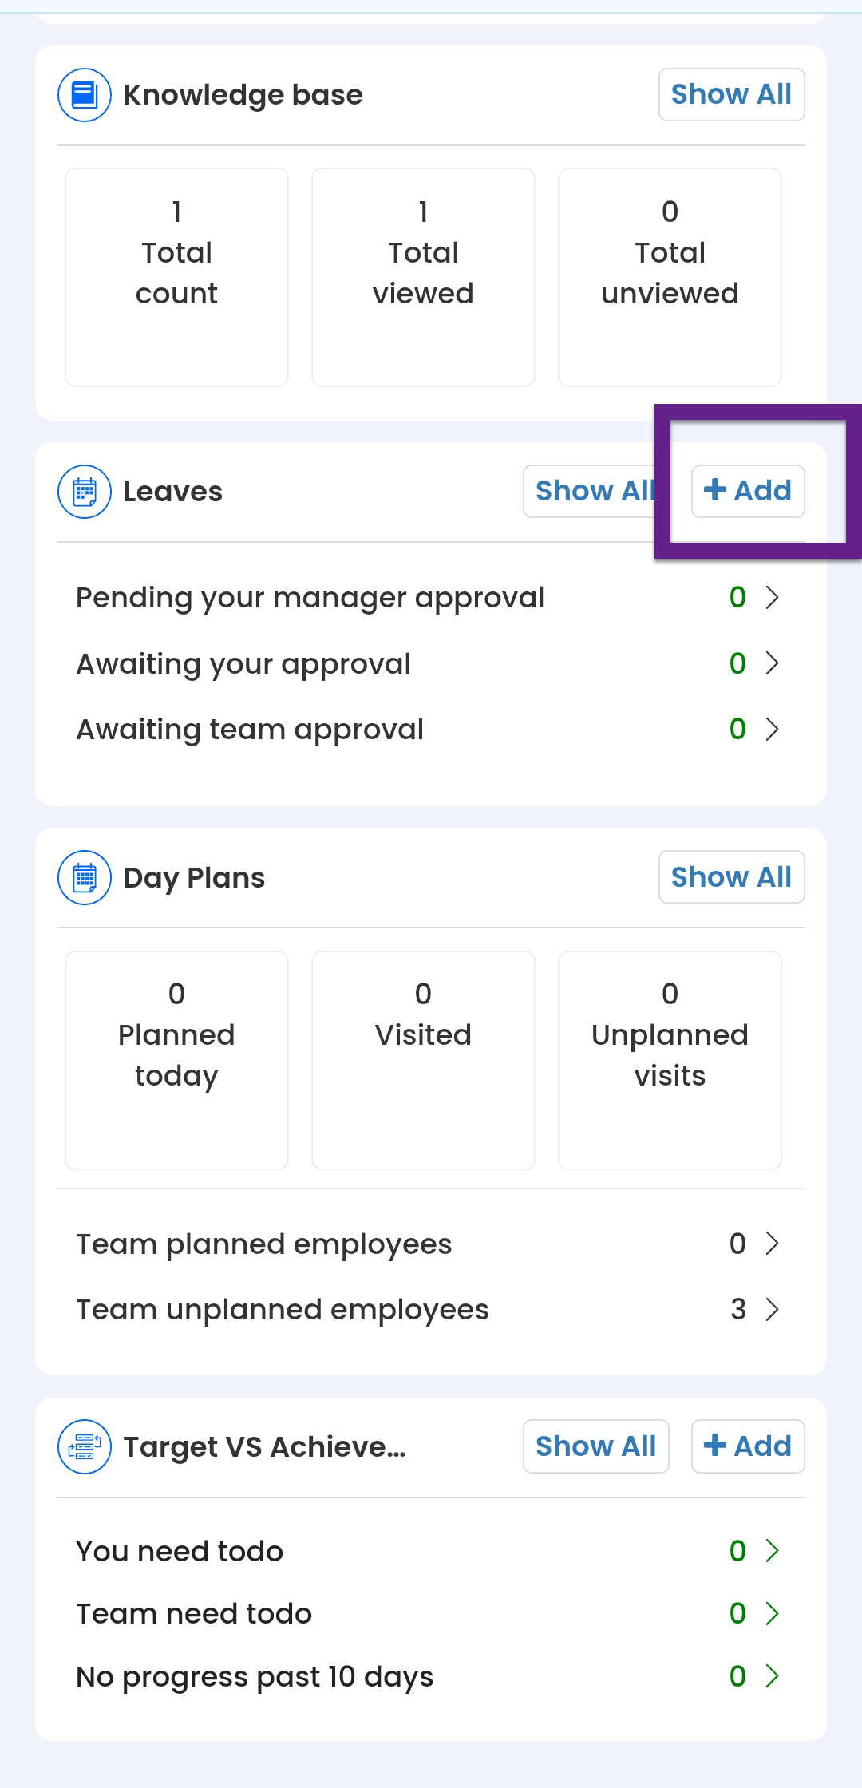
Task: Click the Target VS Achievement icon
Action: 85,1446
